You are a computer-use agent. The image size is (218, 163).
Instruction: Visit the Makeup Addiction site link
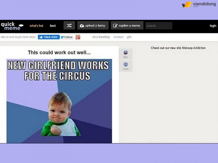click(x=178, y=48)
